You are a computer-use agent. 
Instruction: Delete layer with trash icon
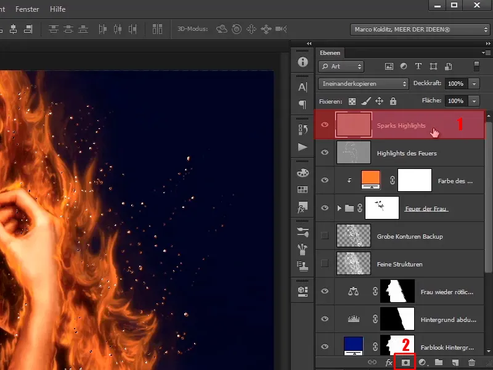(x=471, y=363)
